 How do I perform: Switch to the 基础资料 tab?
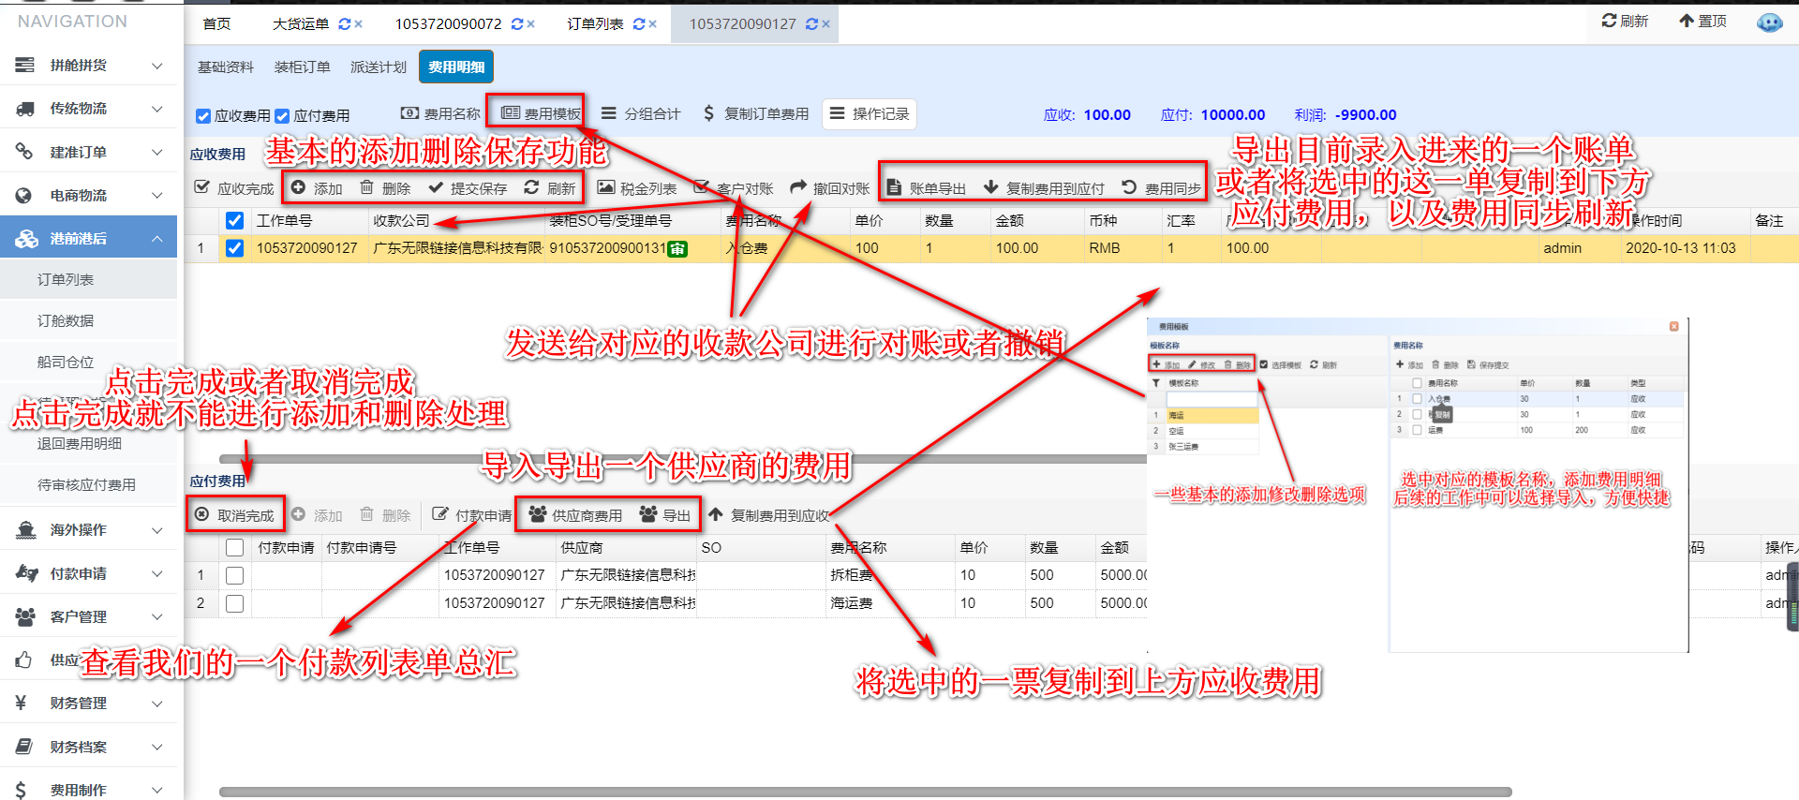pyautogui.click(x=225, y=67)
